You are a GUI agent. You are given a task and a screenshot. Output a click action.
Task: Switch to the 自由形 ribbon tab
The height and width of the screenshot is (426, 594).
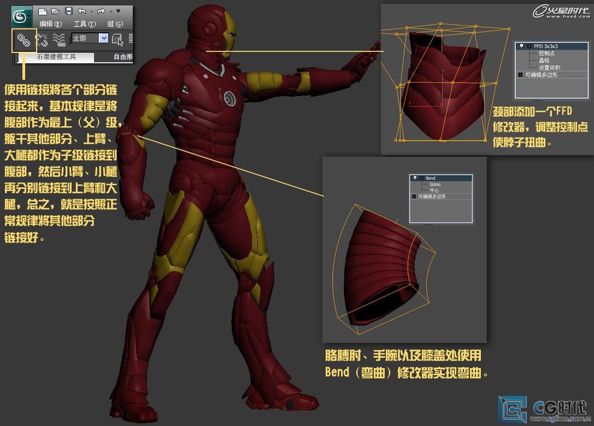(x=123, y=57)
